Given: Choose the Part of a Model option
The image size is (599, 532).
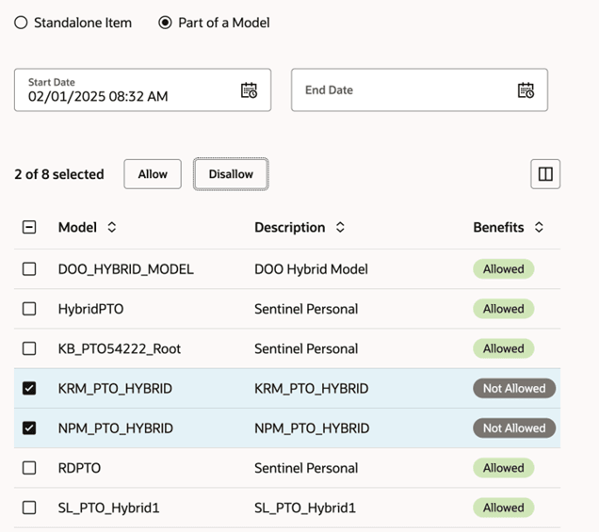Looking at the screenshot, I should pyautogui.click(x=166, y=23).
